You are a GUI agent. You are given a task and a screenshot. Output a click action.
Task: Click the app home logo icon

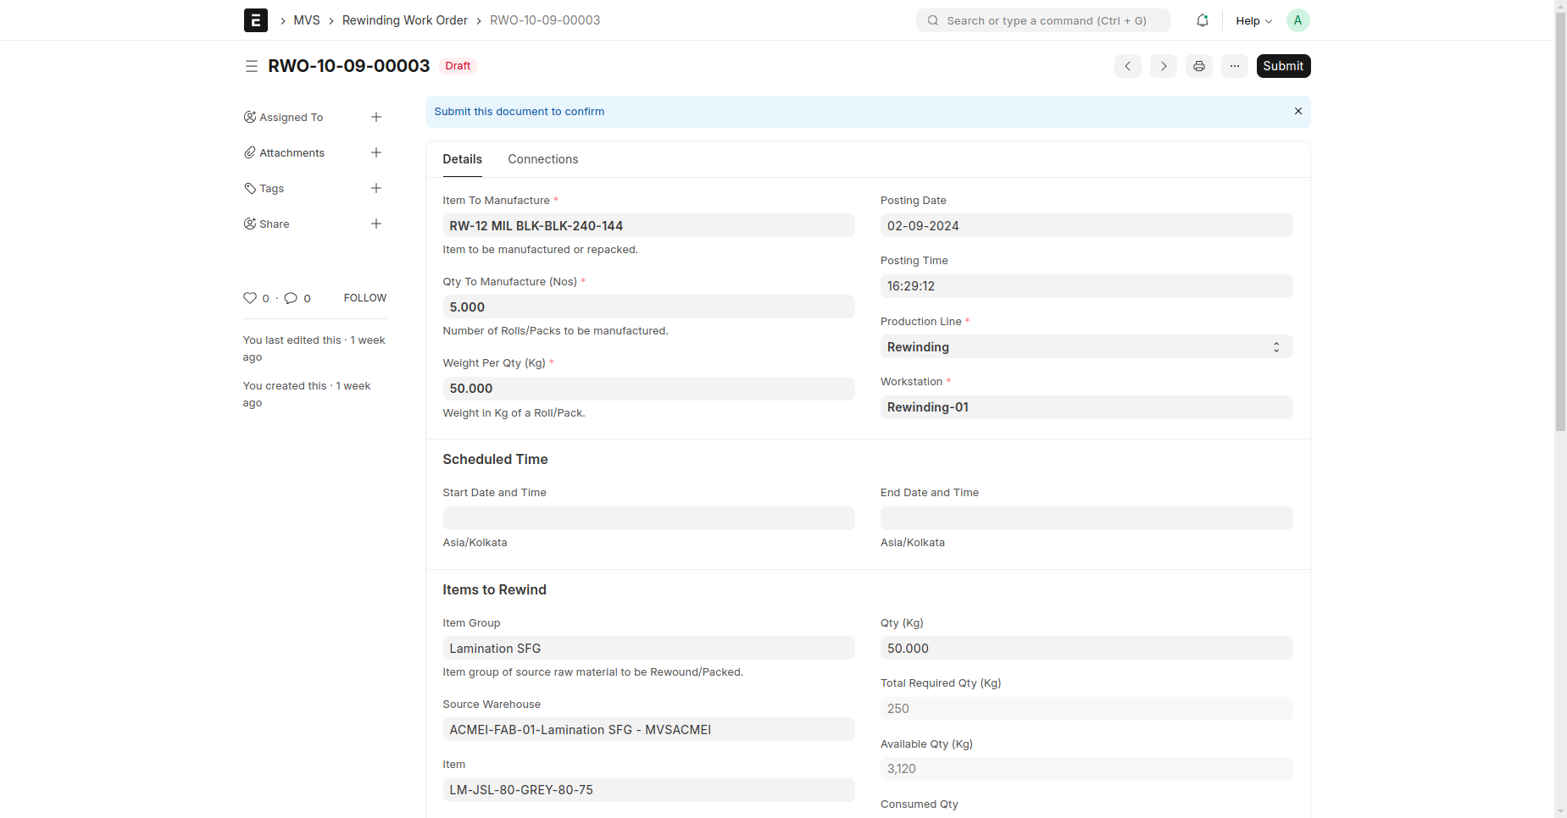pos(255,20)
